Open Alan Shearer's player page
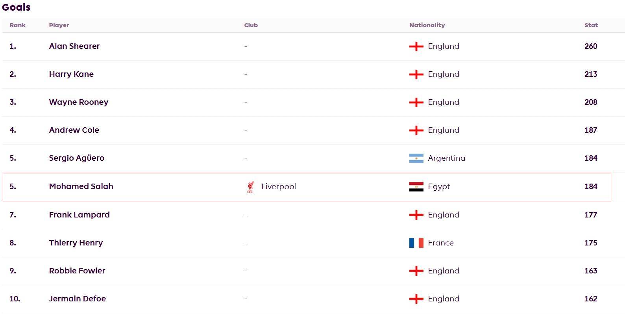 pyautogui.click(x=74, y=46)
